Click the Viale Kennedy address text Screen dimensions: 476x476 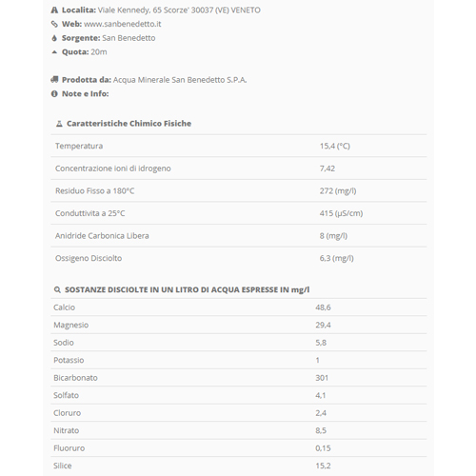pyautogui.click(x=179, y=10)
